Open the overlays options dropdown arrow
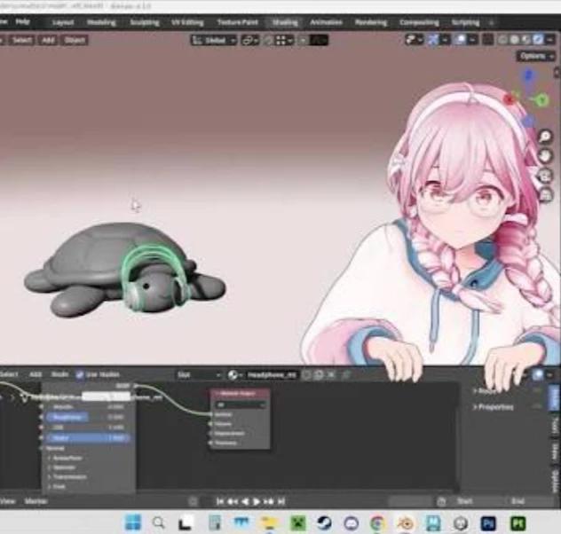 tap(472, 39)
